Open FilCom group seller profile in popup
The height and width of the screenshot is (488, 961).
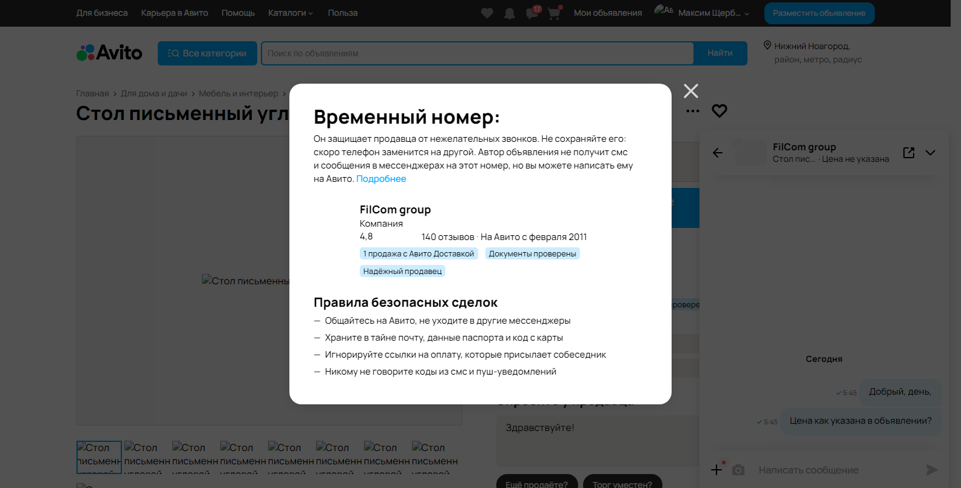(395, 210)
